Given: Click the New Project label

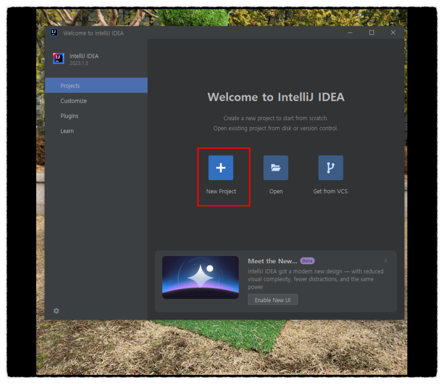Looking at the screenshot, I should tap(222, 191).
